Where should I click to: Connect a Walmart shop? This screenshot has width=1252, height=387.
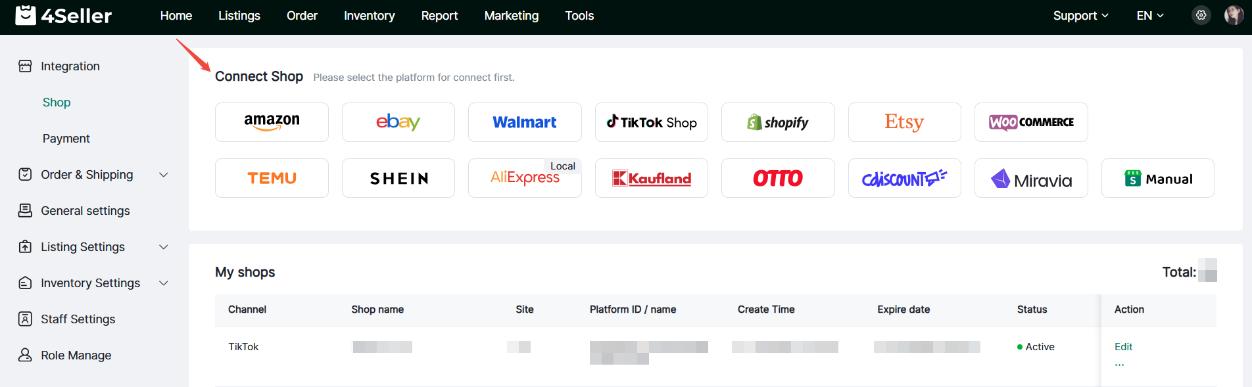click(x=525, y=122)
